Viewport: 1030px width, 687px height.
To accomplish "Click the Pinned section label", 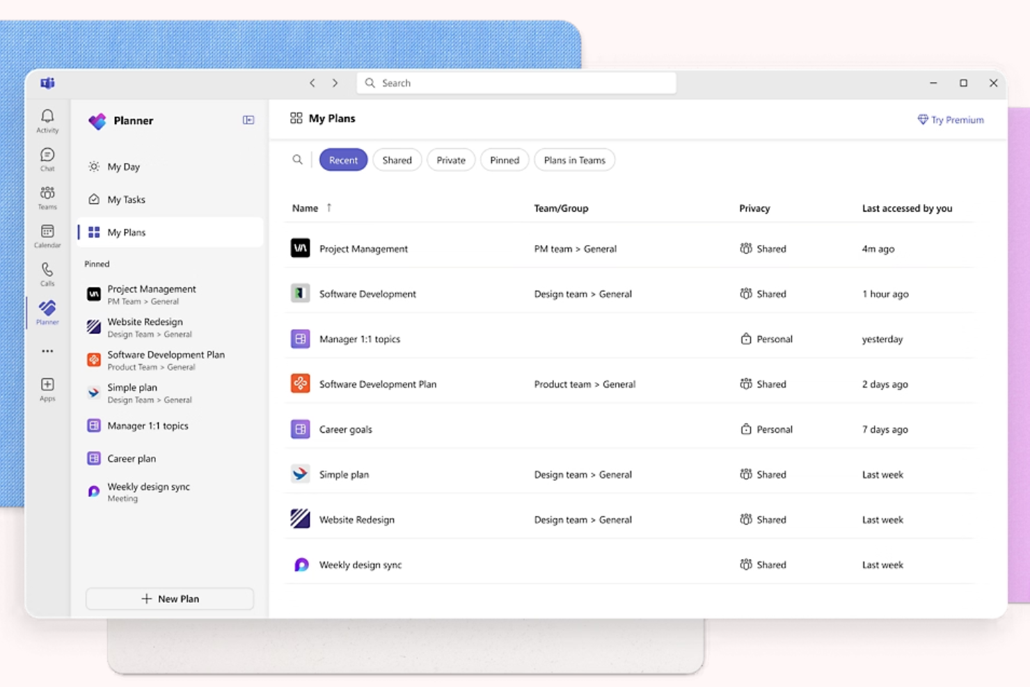I will 97,264.
